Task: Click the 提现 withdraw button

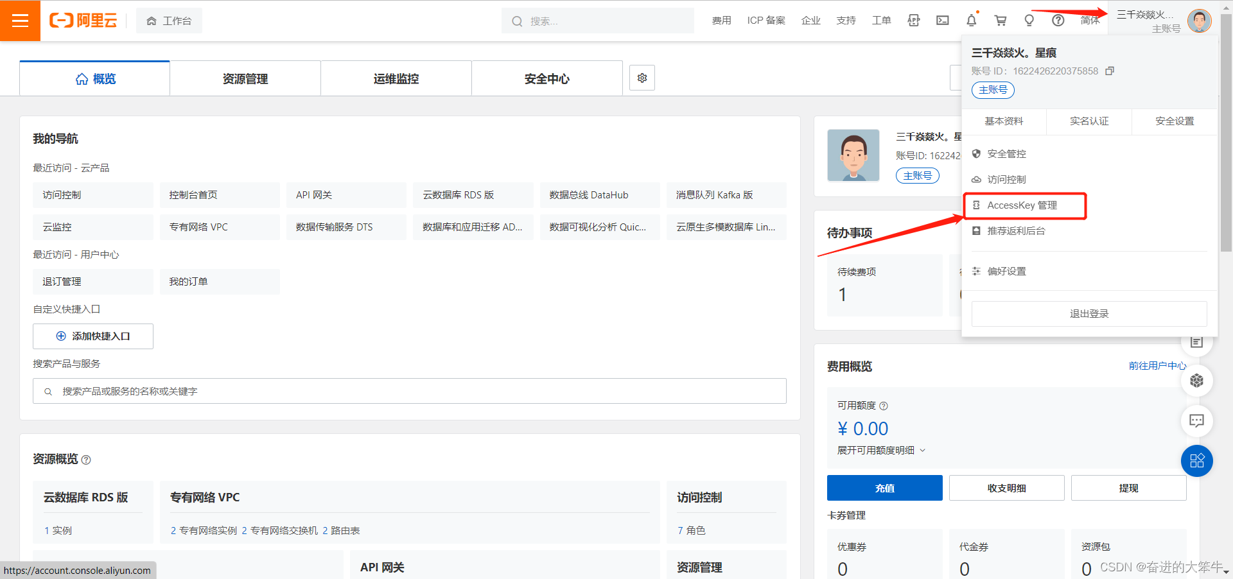Action: point(1128,488)
